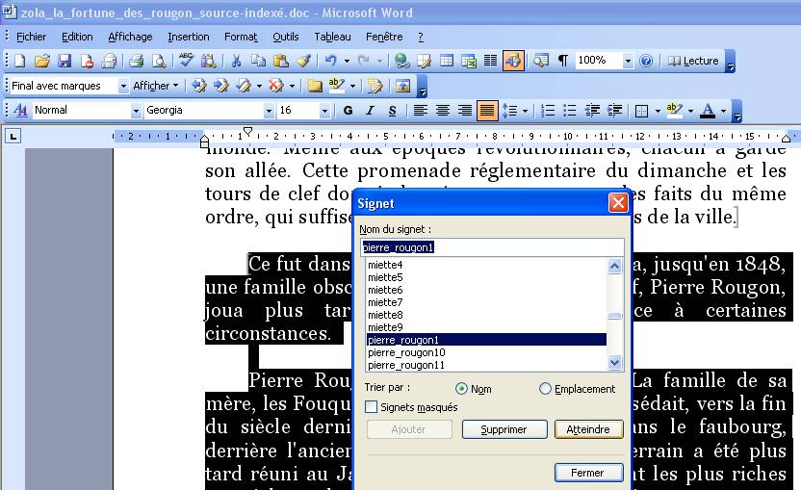
Task: Select the justify alignment icon
Action: (x=486, y=111)
